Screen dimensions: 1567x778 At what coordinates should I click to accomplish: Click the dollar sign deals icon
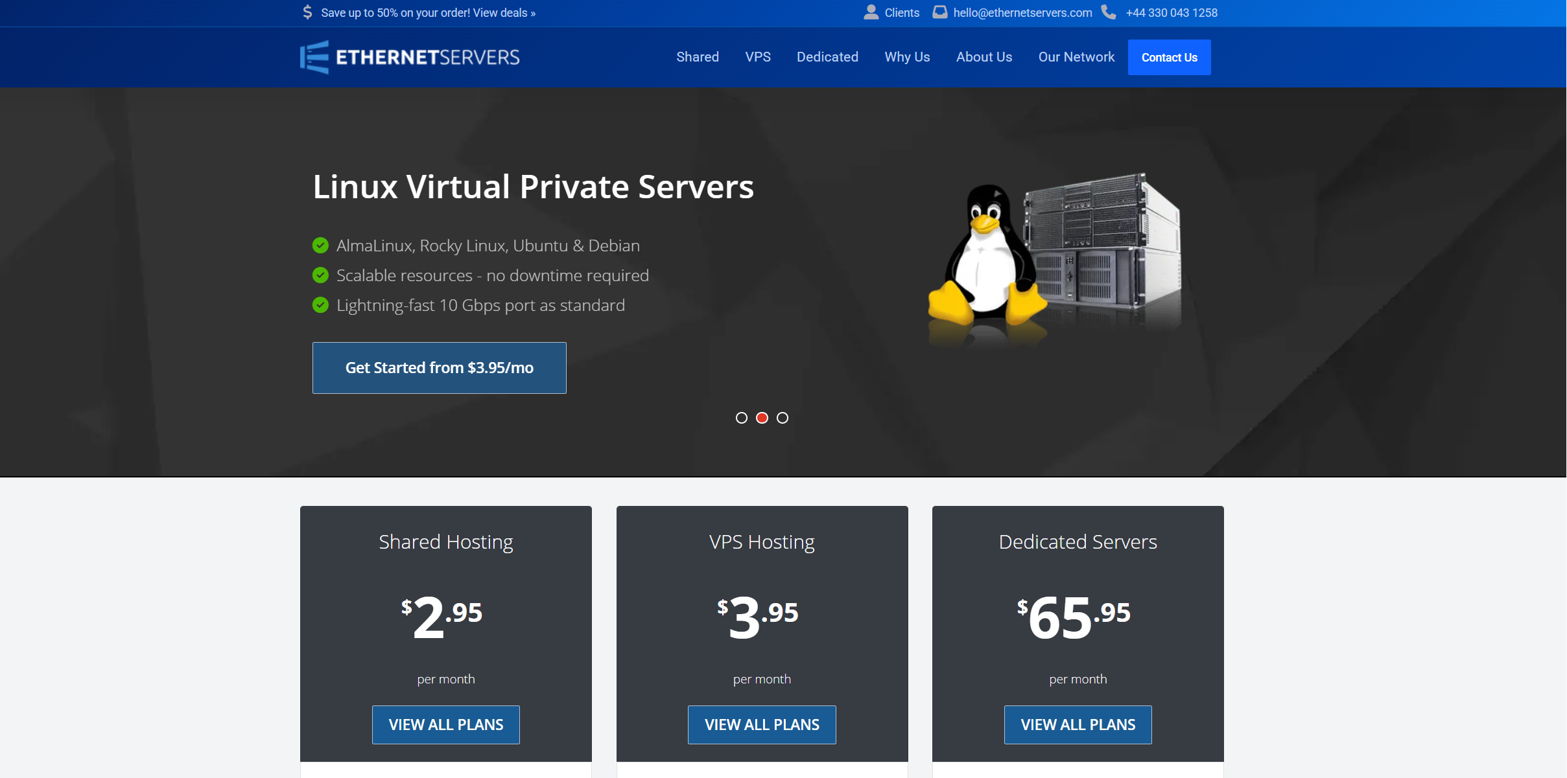coord(307,12)
